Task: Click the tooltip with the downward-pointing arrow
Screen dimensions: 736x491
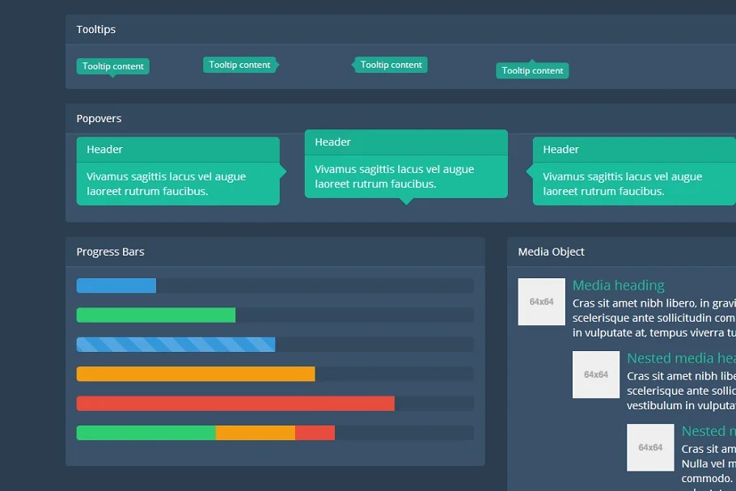Action: coord(112,66)
